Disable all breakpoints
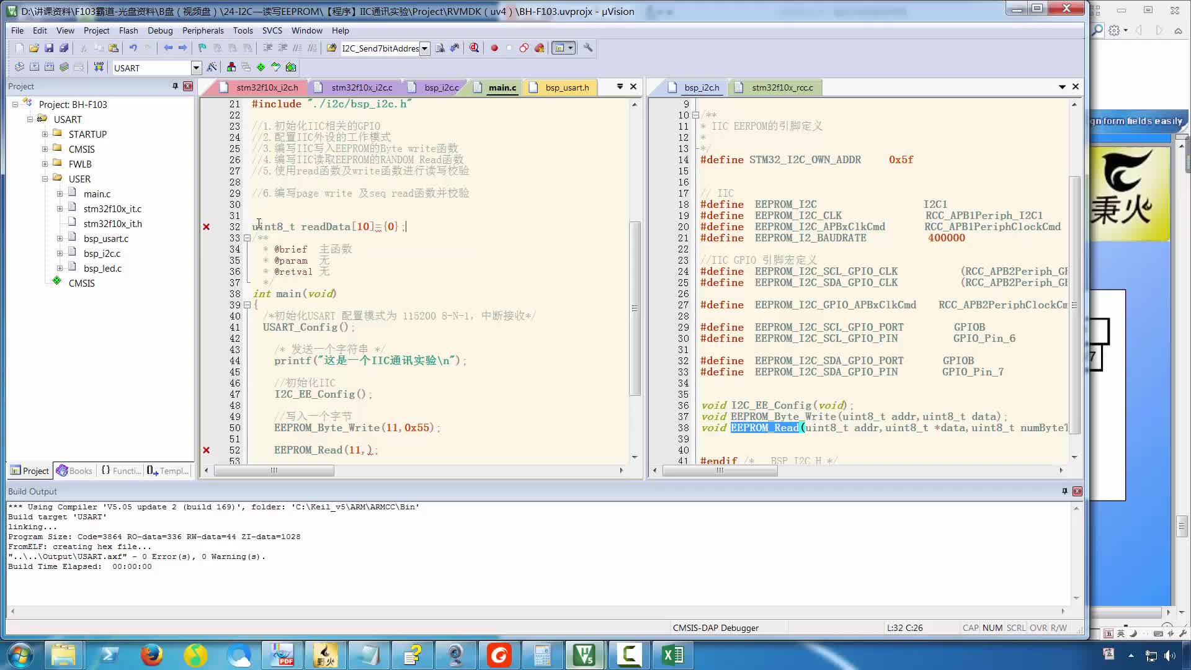The image size is (1191, 670). [524, 48]
